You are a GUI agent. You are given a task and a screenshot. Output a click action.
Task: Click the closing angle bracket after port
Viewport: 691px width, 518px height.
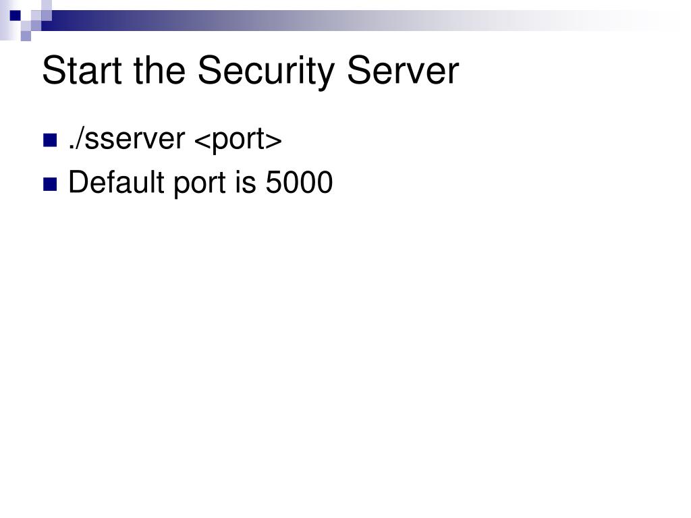click(274, 141)
